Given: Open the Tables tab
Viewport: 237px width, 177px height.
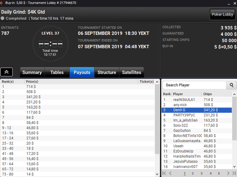Looking at the screenshot, I should coord(57,72).
